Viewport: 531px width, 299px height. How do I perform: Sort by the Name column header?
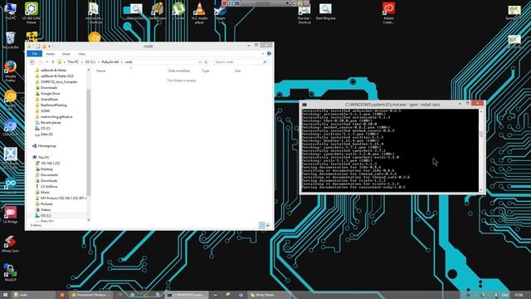coord(101,71)
